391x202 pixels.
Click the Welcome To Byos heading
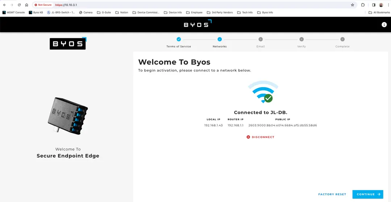174,62
